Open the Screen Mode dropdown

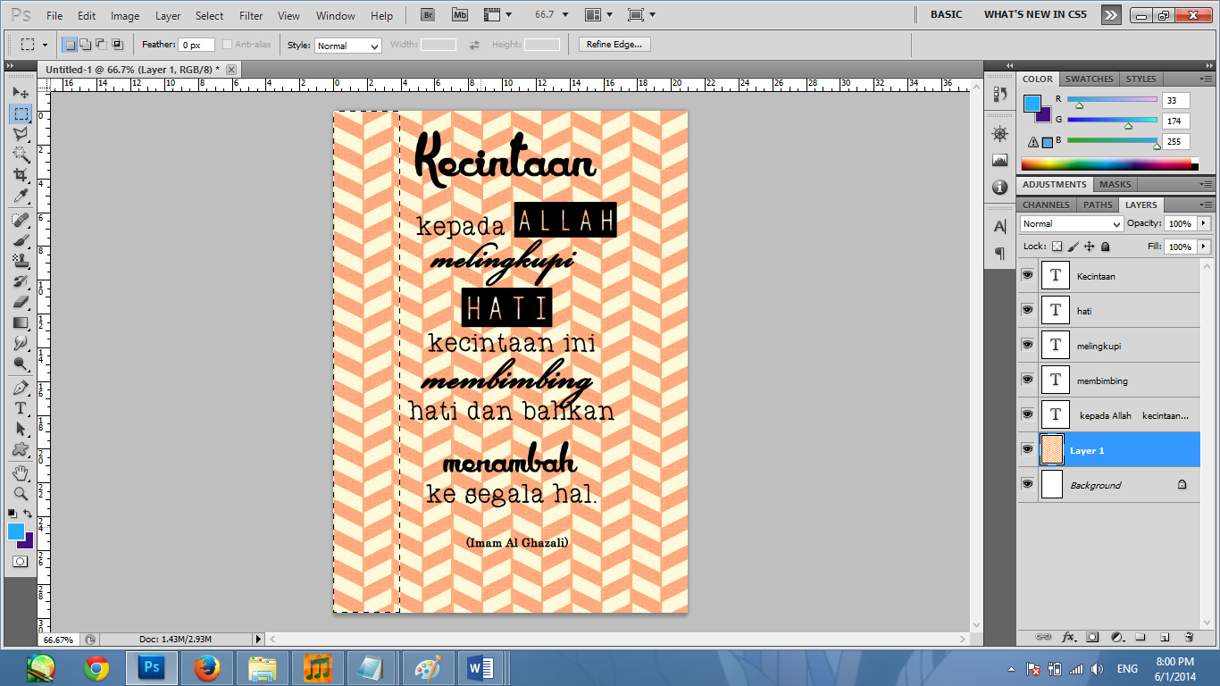641,15
